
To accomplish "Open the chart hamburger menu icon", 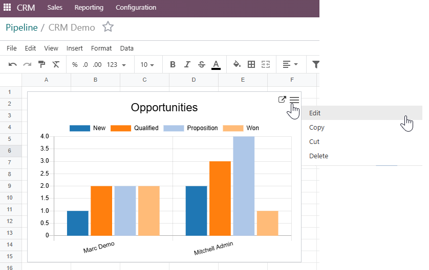I will [294, 100].
